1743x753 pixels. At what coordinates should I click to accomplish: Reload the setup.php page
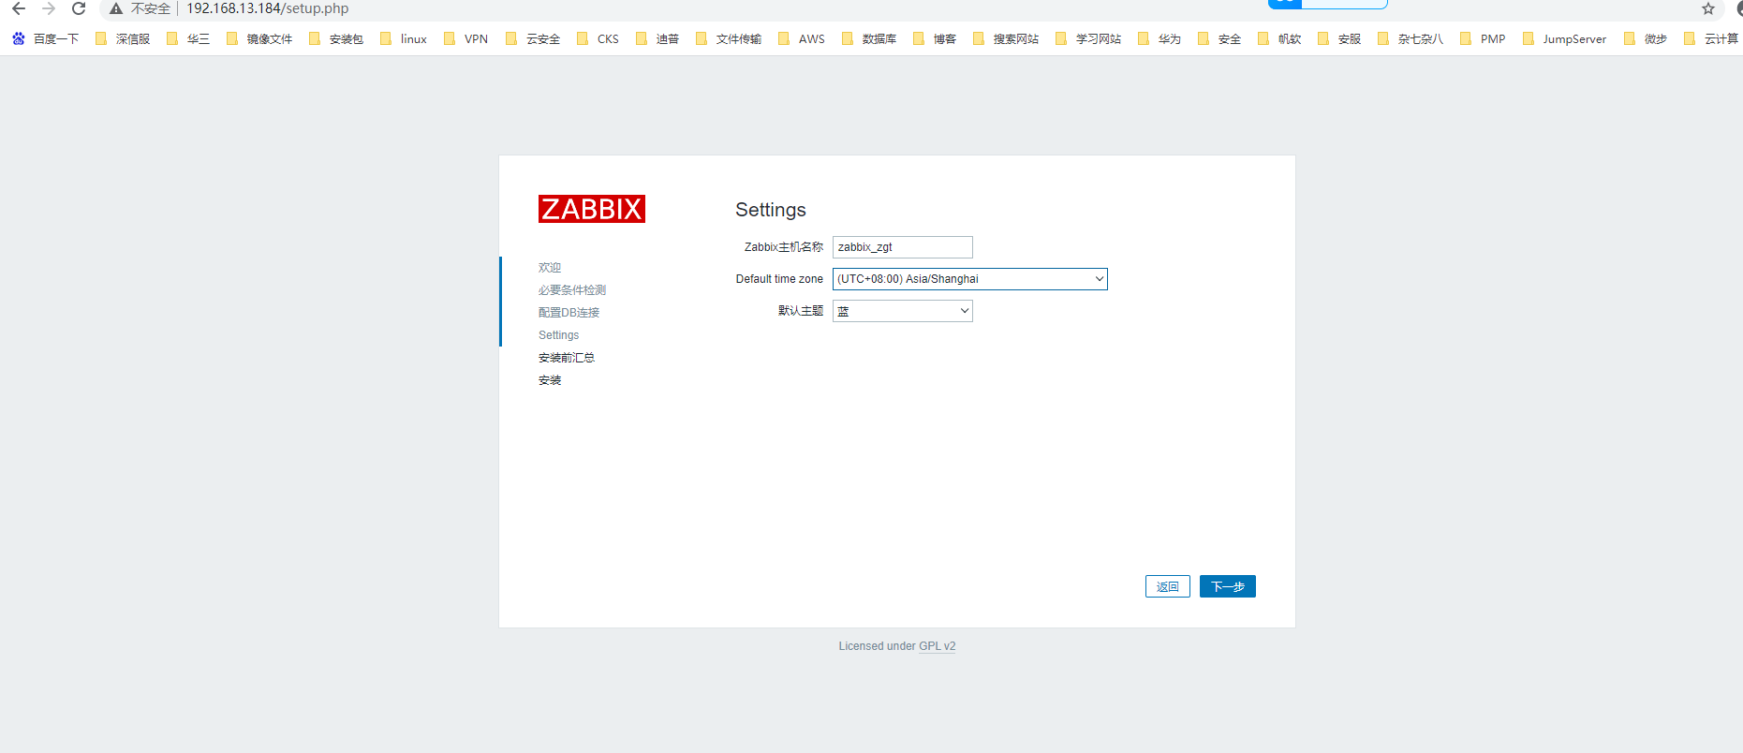(x=79, y=8)
